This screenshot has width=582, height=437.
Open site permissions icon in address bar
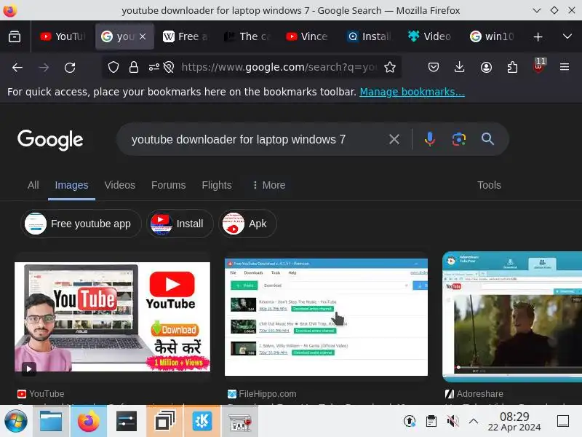click(154, 67)
